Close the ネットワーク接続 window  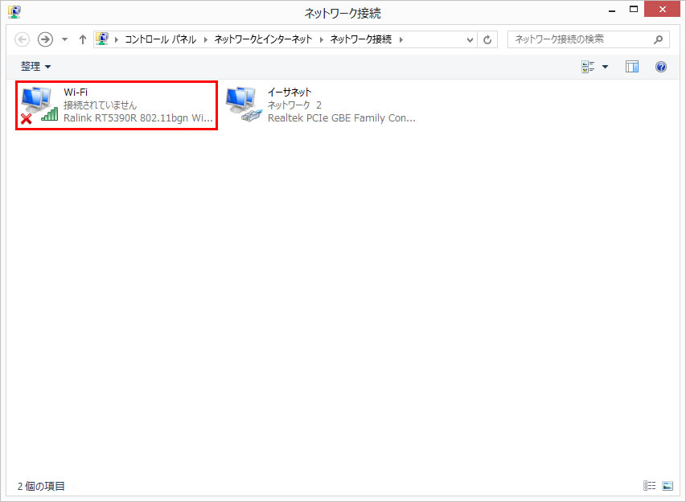(x=662, y=9)
